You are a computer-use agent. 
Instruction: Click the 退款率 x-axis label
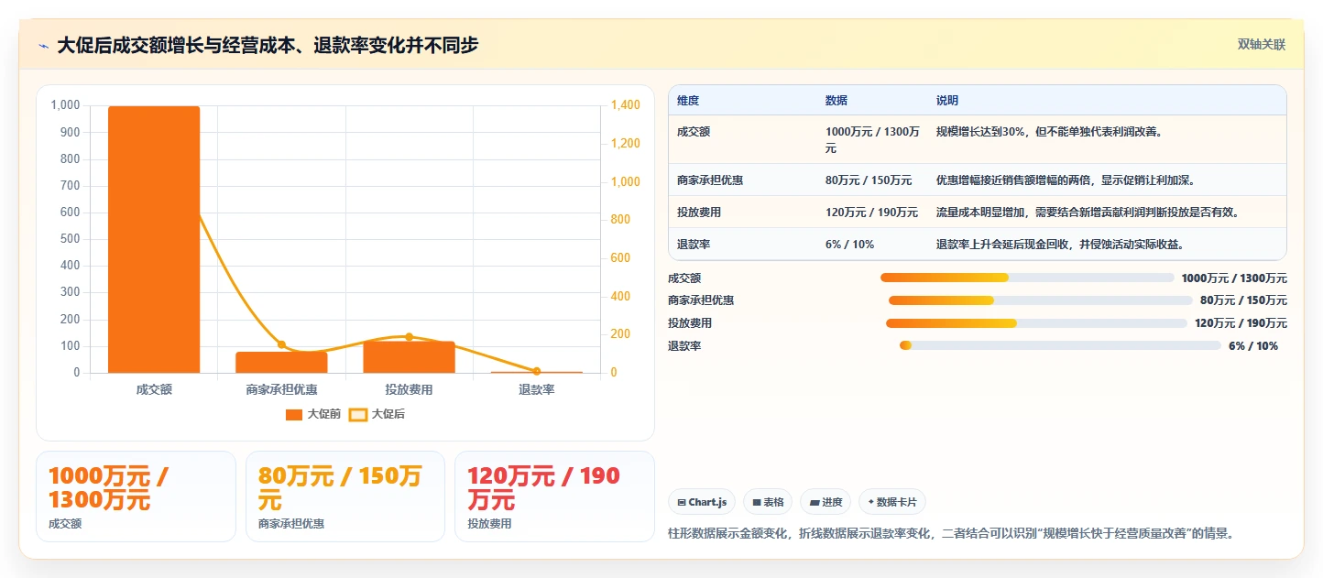tap(537, 390)
